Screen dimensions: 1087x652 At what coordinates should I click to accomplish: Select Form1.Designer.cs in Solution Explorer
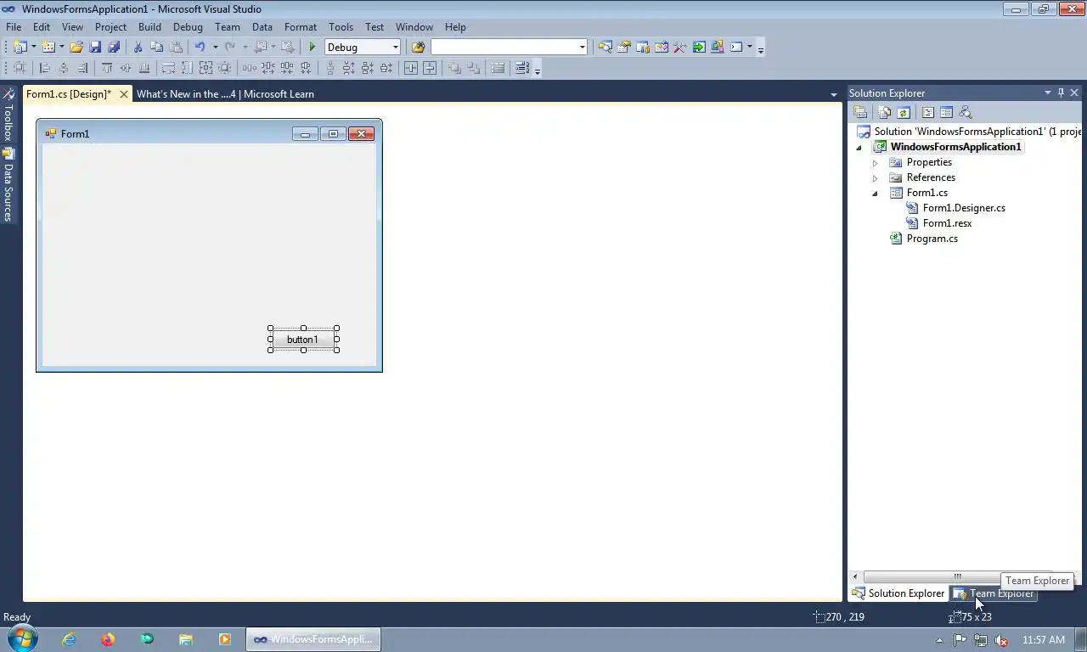point(964,208)
